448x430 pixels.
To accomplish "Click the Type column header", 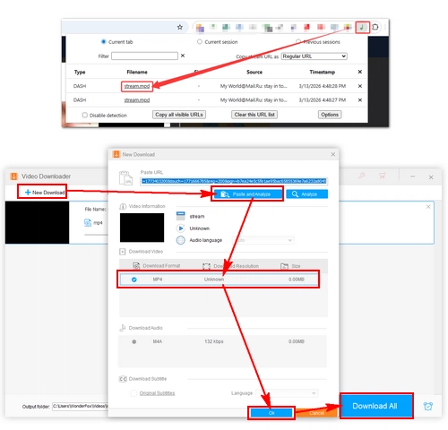I will pyautogui.click(x=80, y=72).
